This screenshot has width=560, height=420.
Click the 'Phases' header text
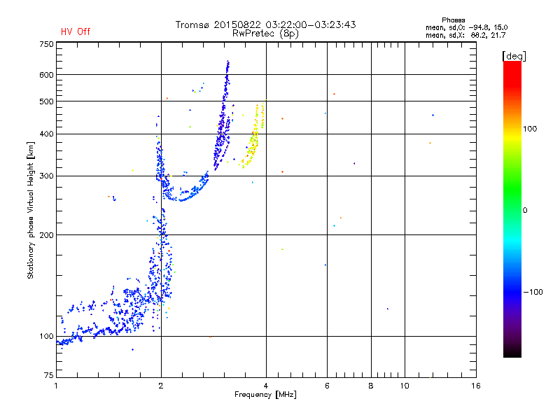(453, 20)
